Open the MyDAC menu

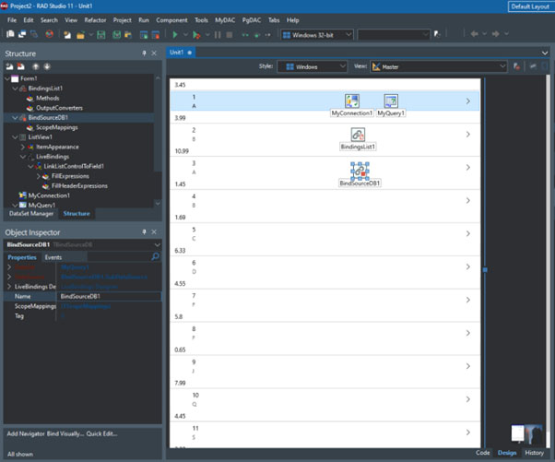[x=225, y=20]
